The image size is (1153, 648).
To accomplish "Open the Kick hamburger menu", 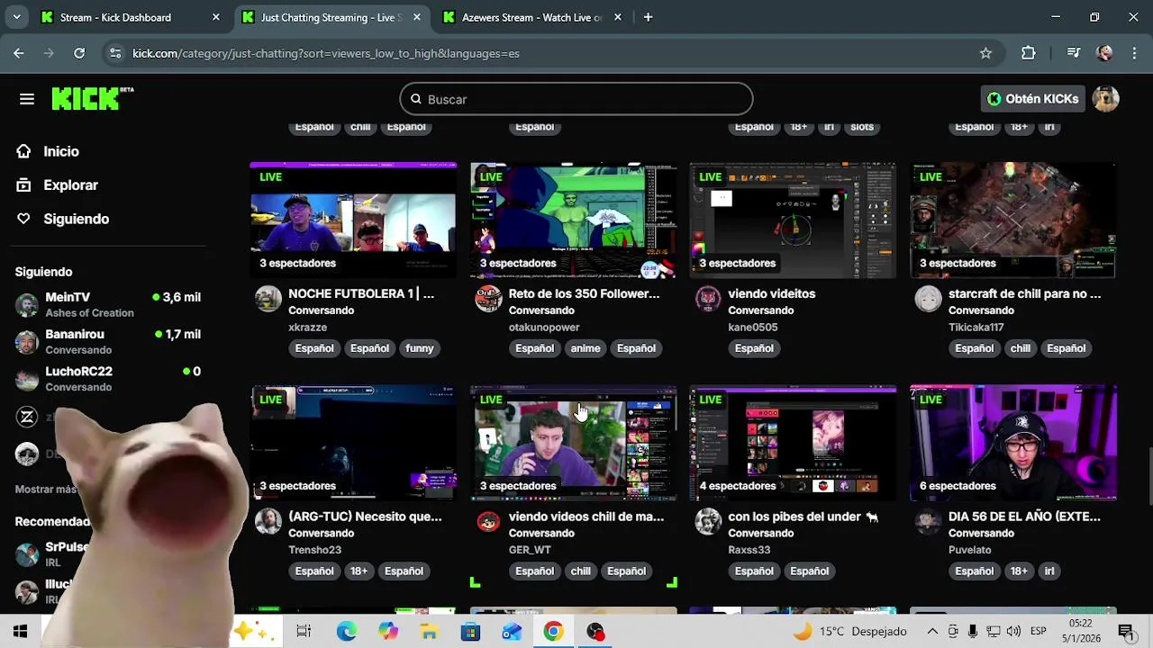I will pyautogui.click(x=27, y=99).
